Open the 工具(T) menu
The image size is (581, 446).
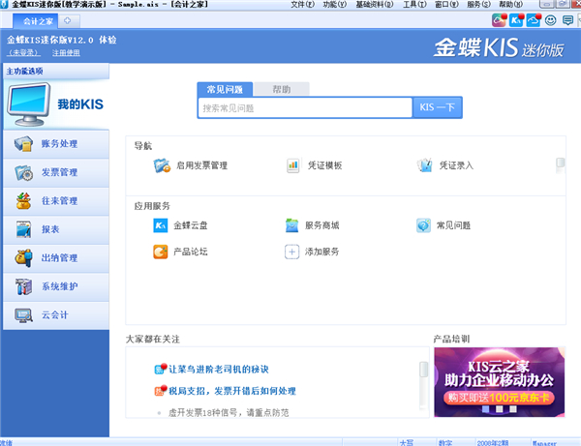pyautogui.click(x=414, y=5)
